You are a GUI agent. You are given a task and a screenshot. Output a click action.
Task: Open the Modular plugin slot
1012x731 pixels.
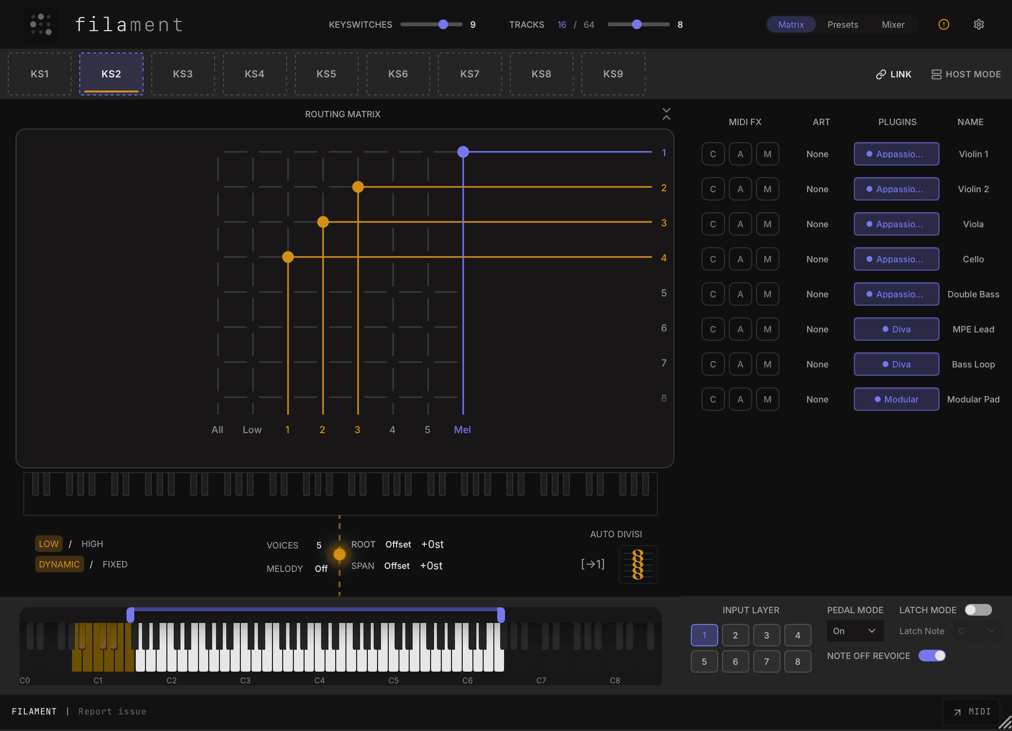(896, 399)
